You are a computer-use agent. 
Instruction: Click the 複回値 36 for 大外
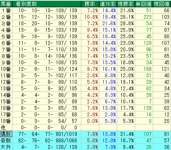(x=167, y=147)
